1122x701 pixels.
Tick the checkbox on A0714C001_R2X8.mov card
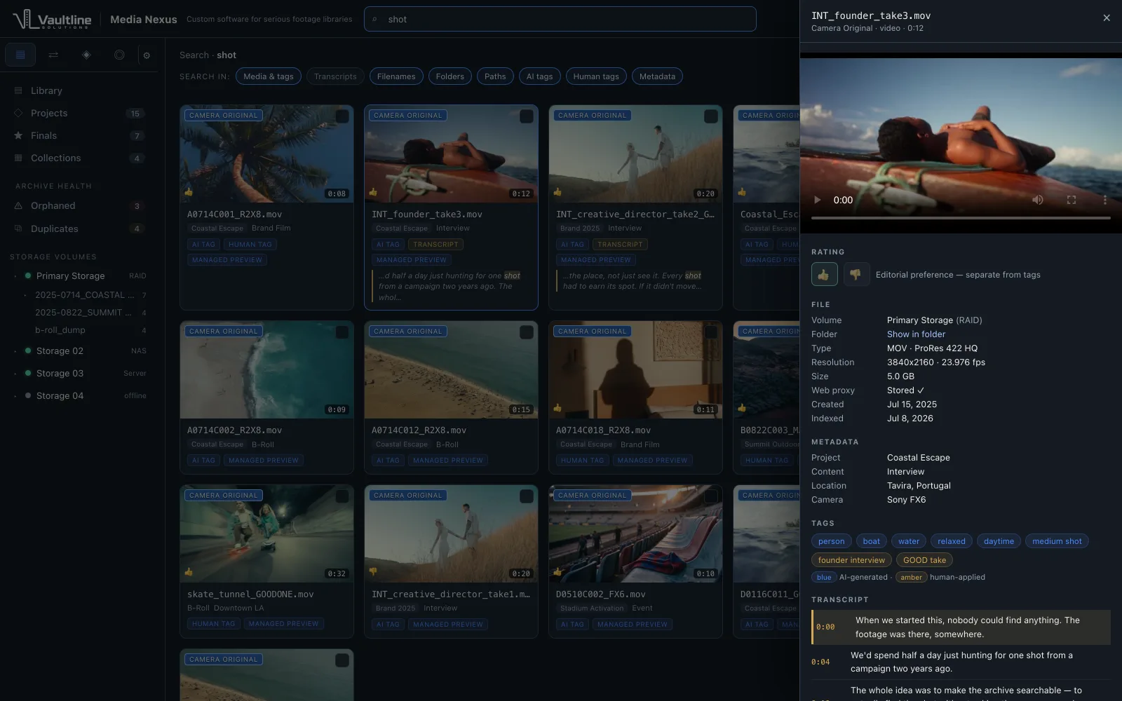click(x=342, y=116)
